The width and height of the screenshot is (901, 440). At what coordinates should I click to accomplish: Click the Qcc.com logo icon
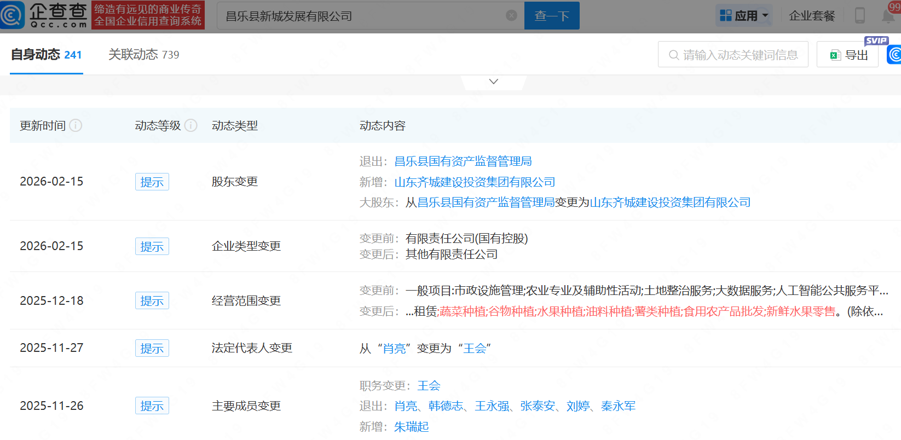tap(13, 15)
